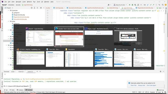Image resolution: width=168 pixels, height=94 pixels.
Task: Switch to Pages / Login NiceAdmin thumbnail
Action: [x=99, y=31]
